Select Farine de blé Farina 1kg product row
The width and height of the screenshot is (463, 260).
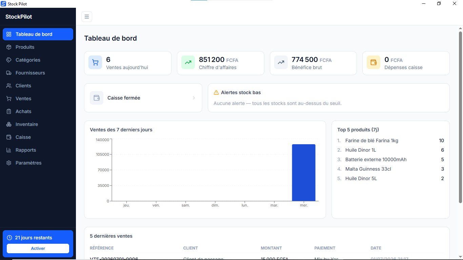390,140
